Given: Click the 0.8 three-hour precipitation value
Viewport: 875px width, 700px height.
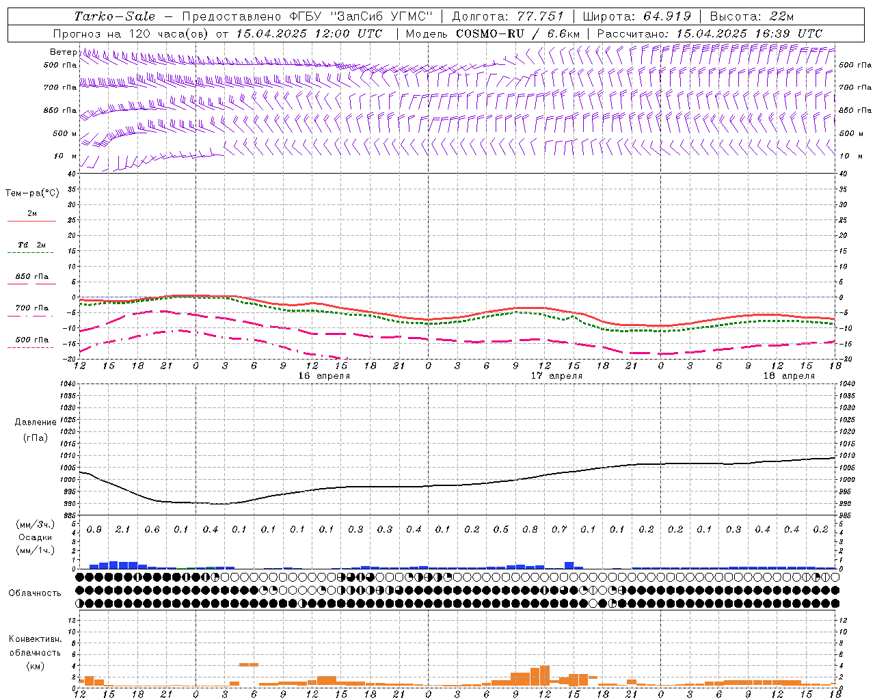Looking at the screenshot, I should pyautogui.click(x=530, y=529).
